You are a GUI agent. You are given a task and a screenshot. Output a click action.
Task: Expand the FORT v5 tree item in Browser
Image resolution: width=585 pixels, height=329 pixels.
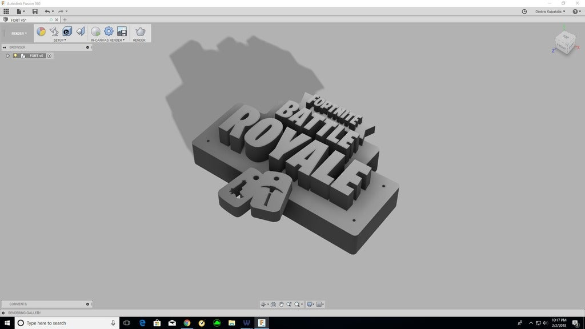(x=7, y=55)
